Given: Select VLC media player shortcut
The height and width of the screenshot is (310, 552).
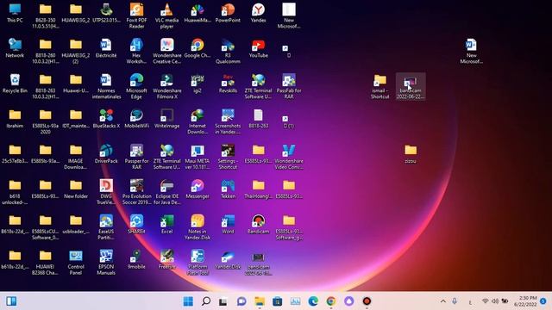Looking at the screenshot, I should pos(166,15).
